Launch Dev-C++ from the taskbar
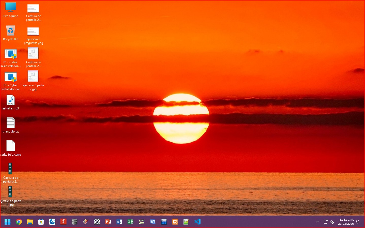 [x=164, y=222]
